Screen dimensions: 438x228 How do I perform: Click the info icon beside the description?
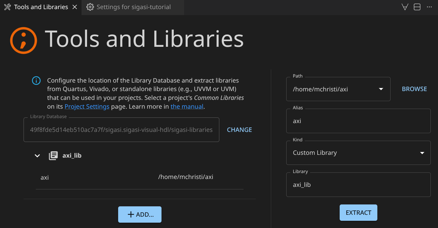[x=36, y=80]
